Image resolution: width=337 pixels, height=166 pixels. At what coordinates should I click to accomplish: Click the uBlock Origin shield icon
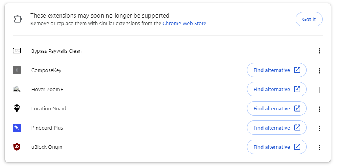click(17, 147)
